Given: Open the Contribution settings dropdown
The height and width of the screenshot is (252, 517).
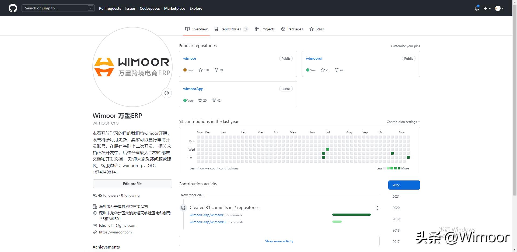Looking at the screenshot, I should (403, 122).
